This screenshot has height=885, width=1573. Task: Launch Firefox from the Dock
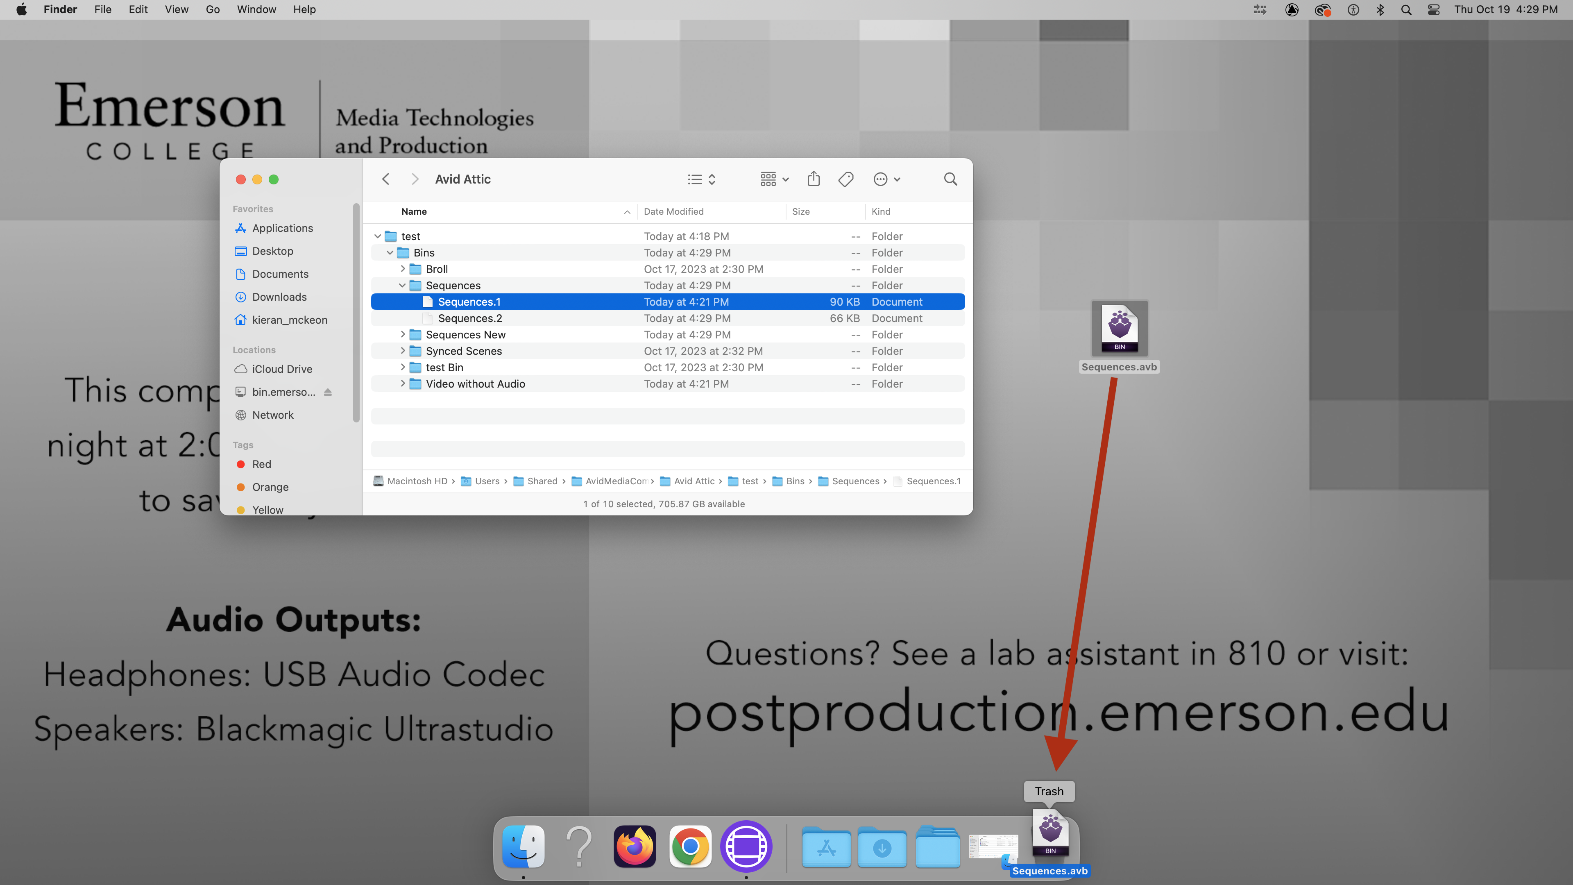[x=635, y=846]
